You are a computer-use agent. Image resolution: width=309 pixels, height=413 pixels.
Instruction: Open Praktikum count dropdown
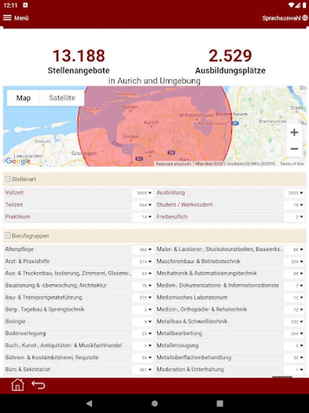(x=143, y=217)
